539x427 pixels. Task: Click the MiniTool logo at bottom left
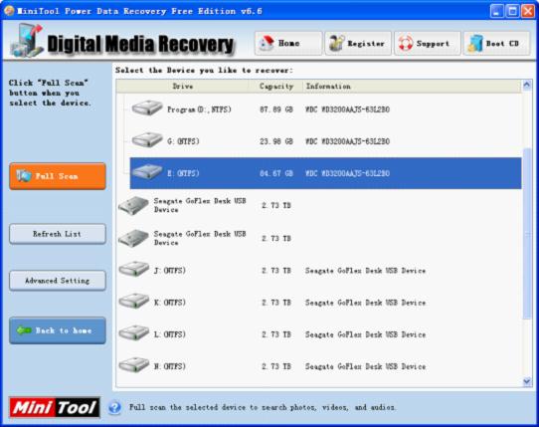55,408
